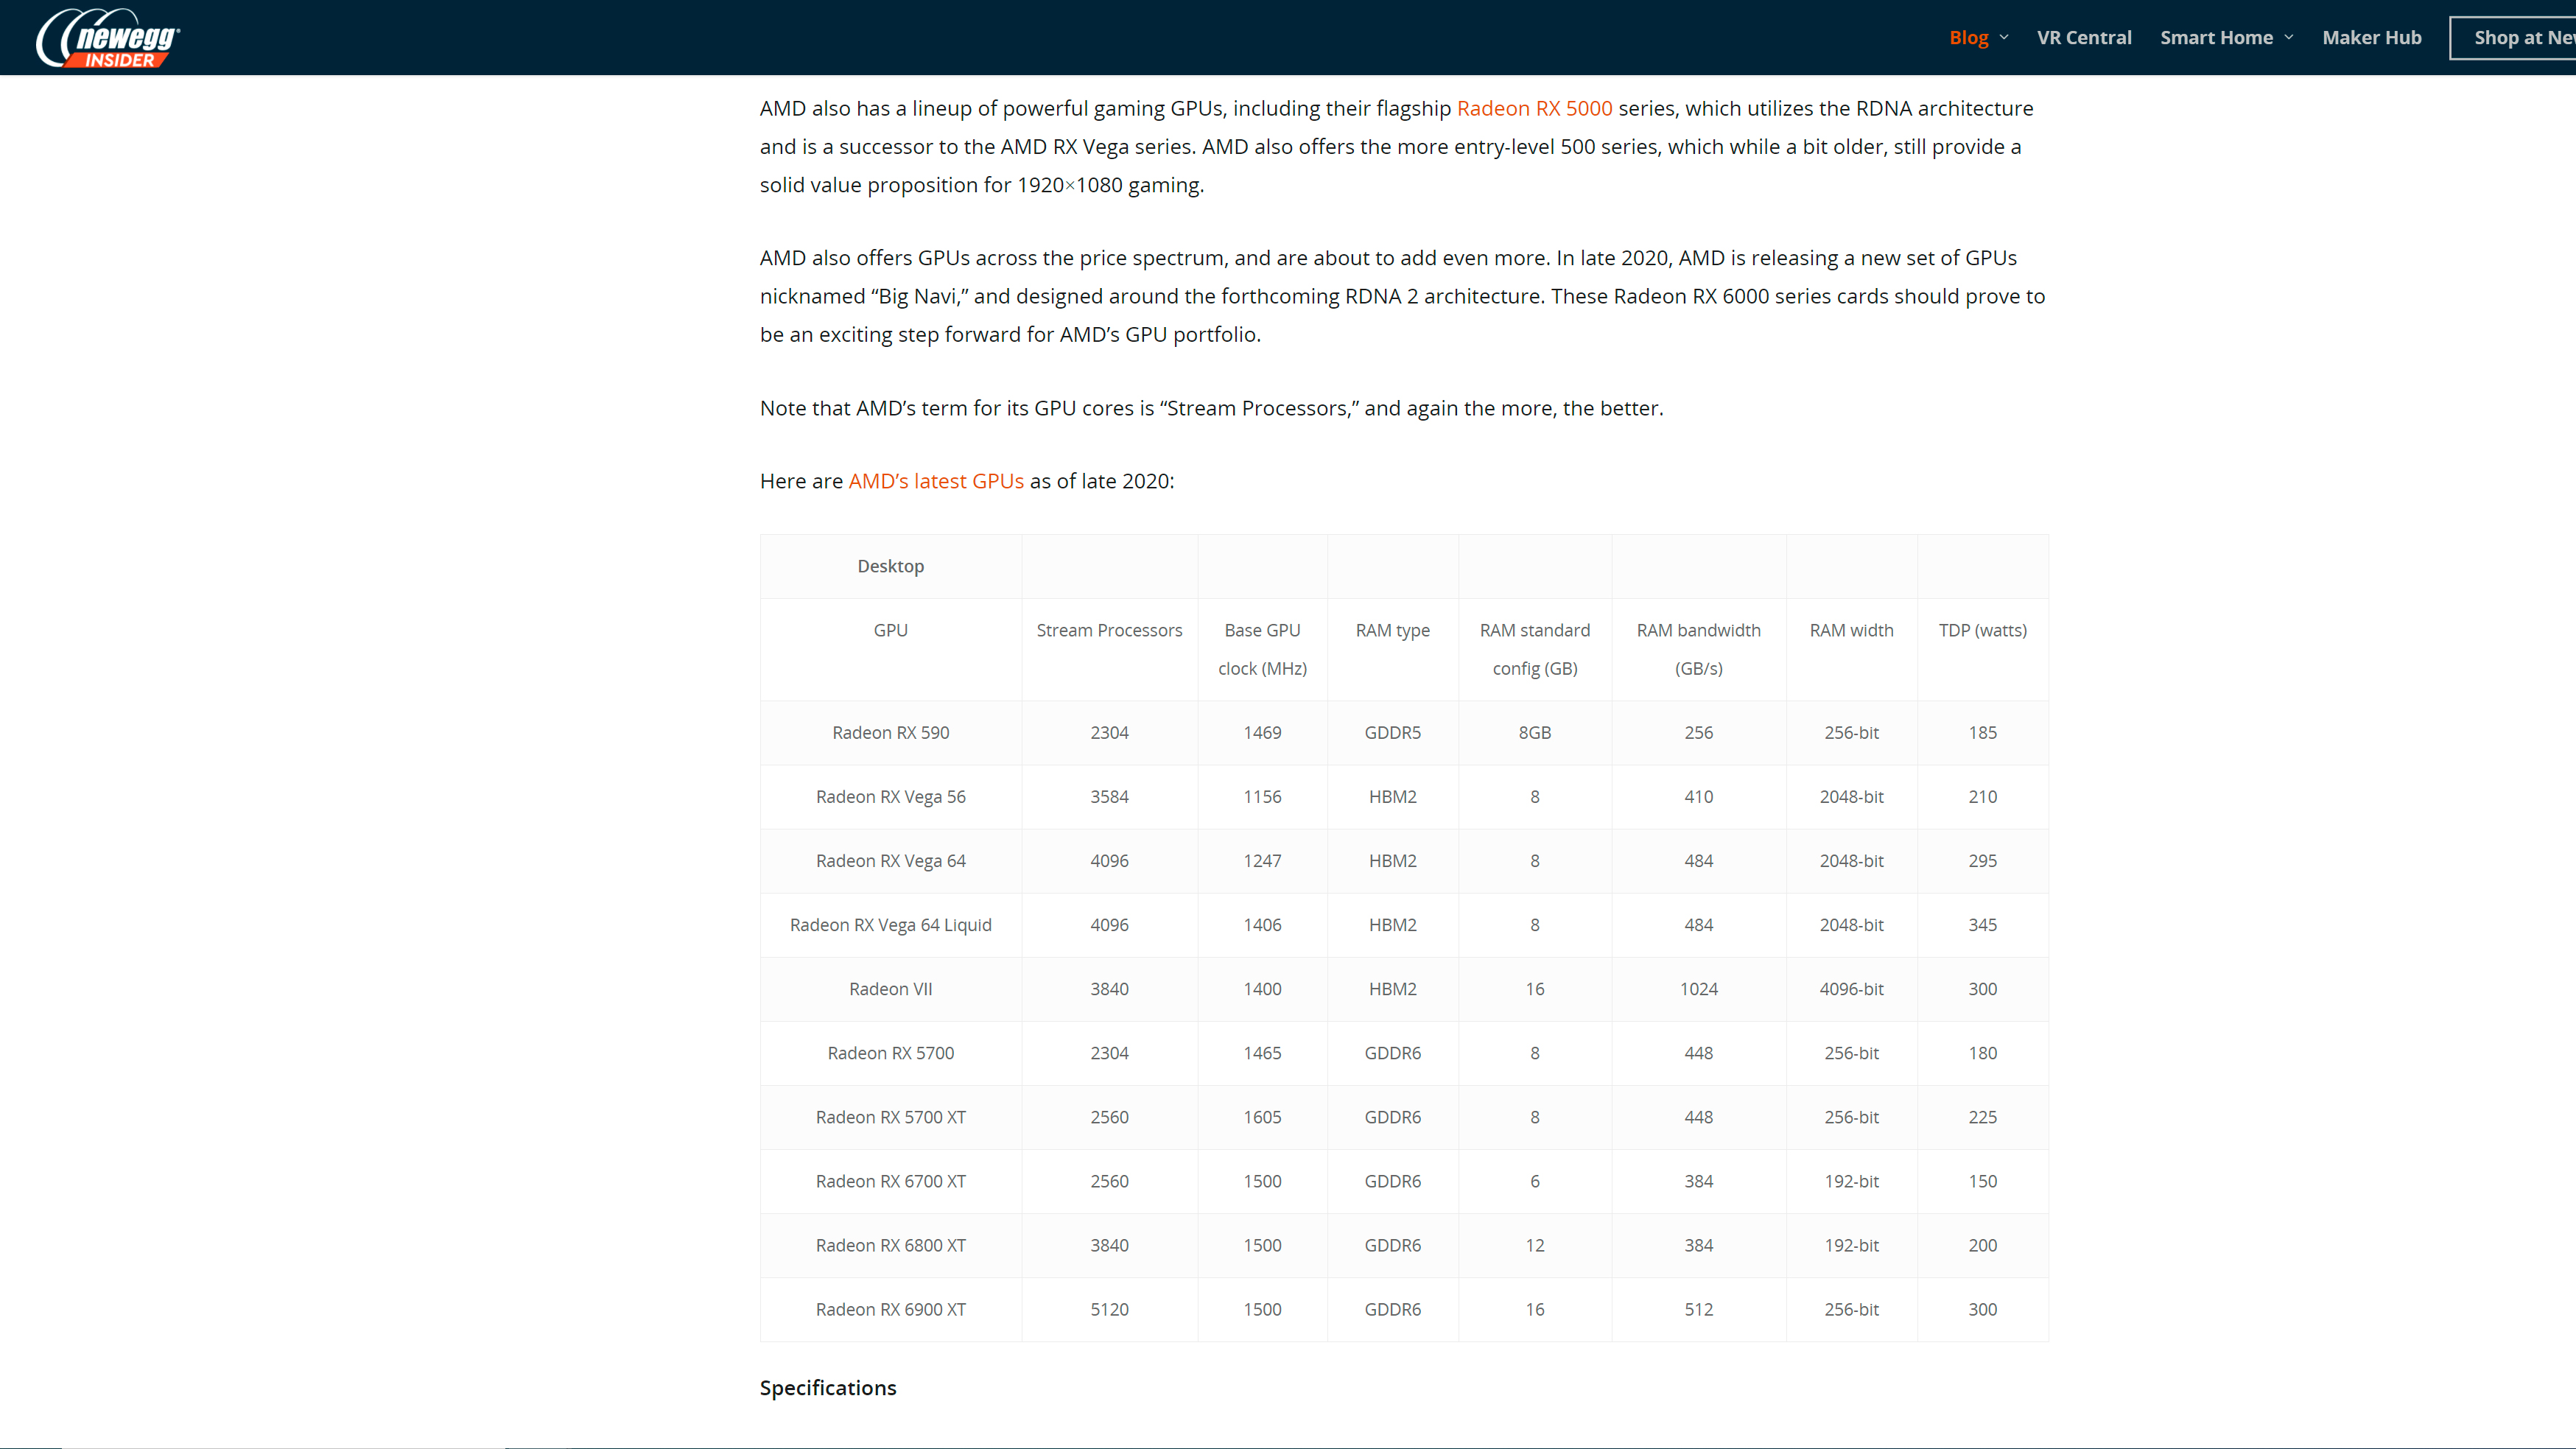Image resolution: width=2576 pixels, height=1449 pixels.
Task: Go to Maker Hub
Action: tap(2371, 38)
